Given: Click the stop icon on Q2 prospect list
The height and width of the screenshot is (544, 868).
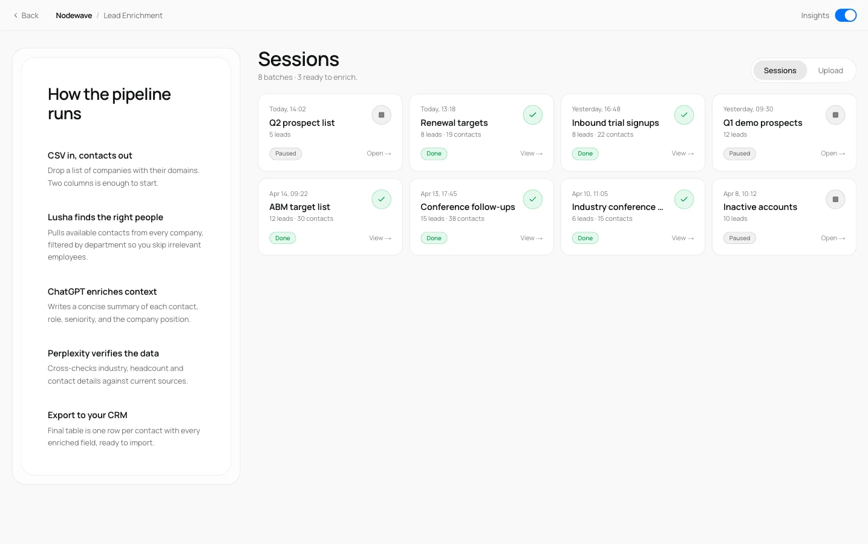Looking at the screenshot, I should (x=381, y=115).
